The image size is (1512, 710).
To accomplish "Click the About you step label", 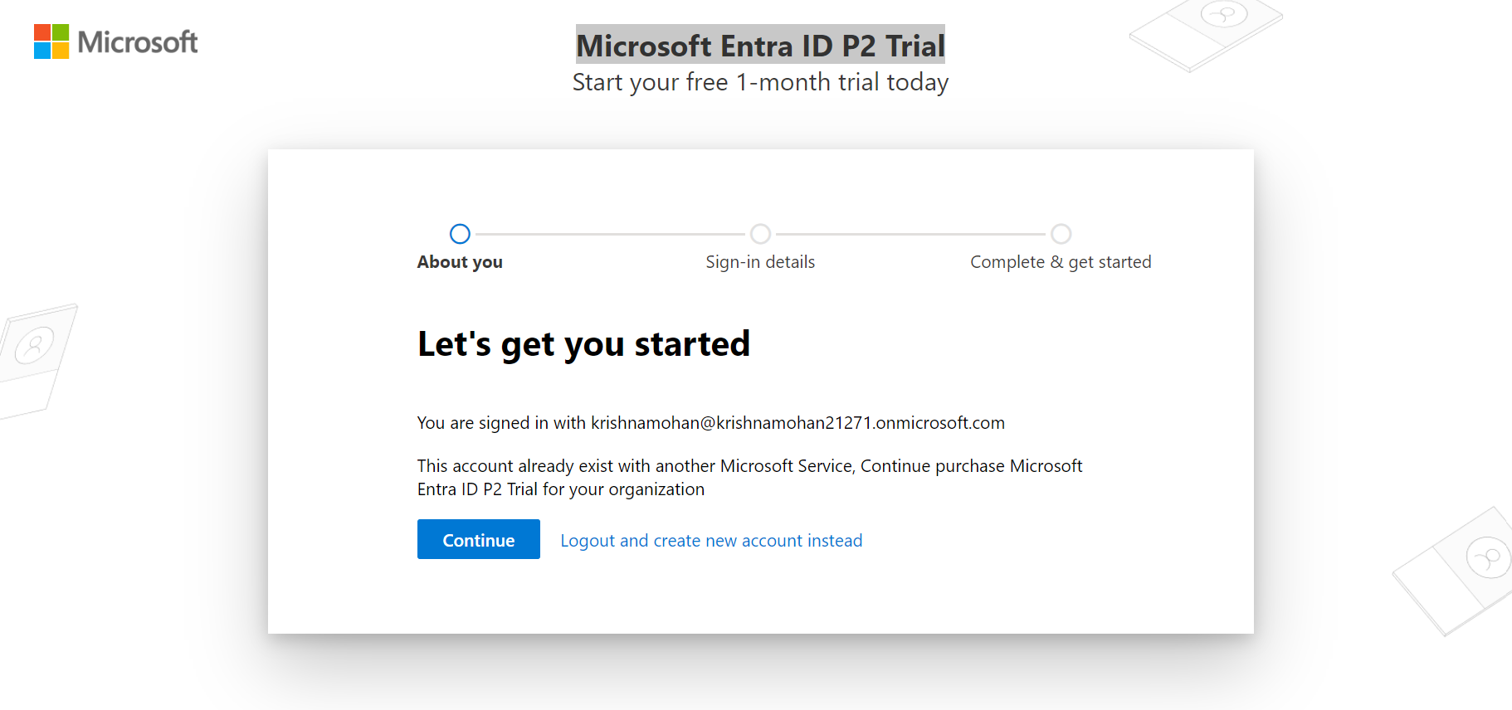I will 460,262.
